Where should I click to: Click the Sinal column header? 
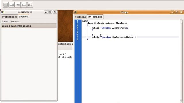(x=5, y=21)
